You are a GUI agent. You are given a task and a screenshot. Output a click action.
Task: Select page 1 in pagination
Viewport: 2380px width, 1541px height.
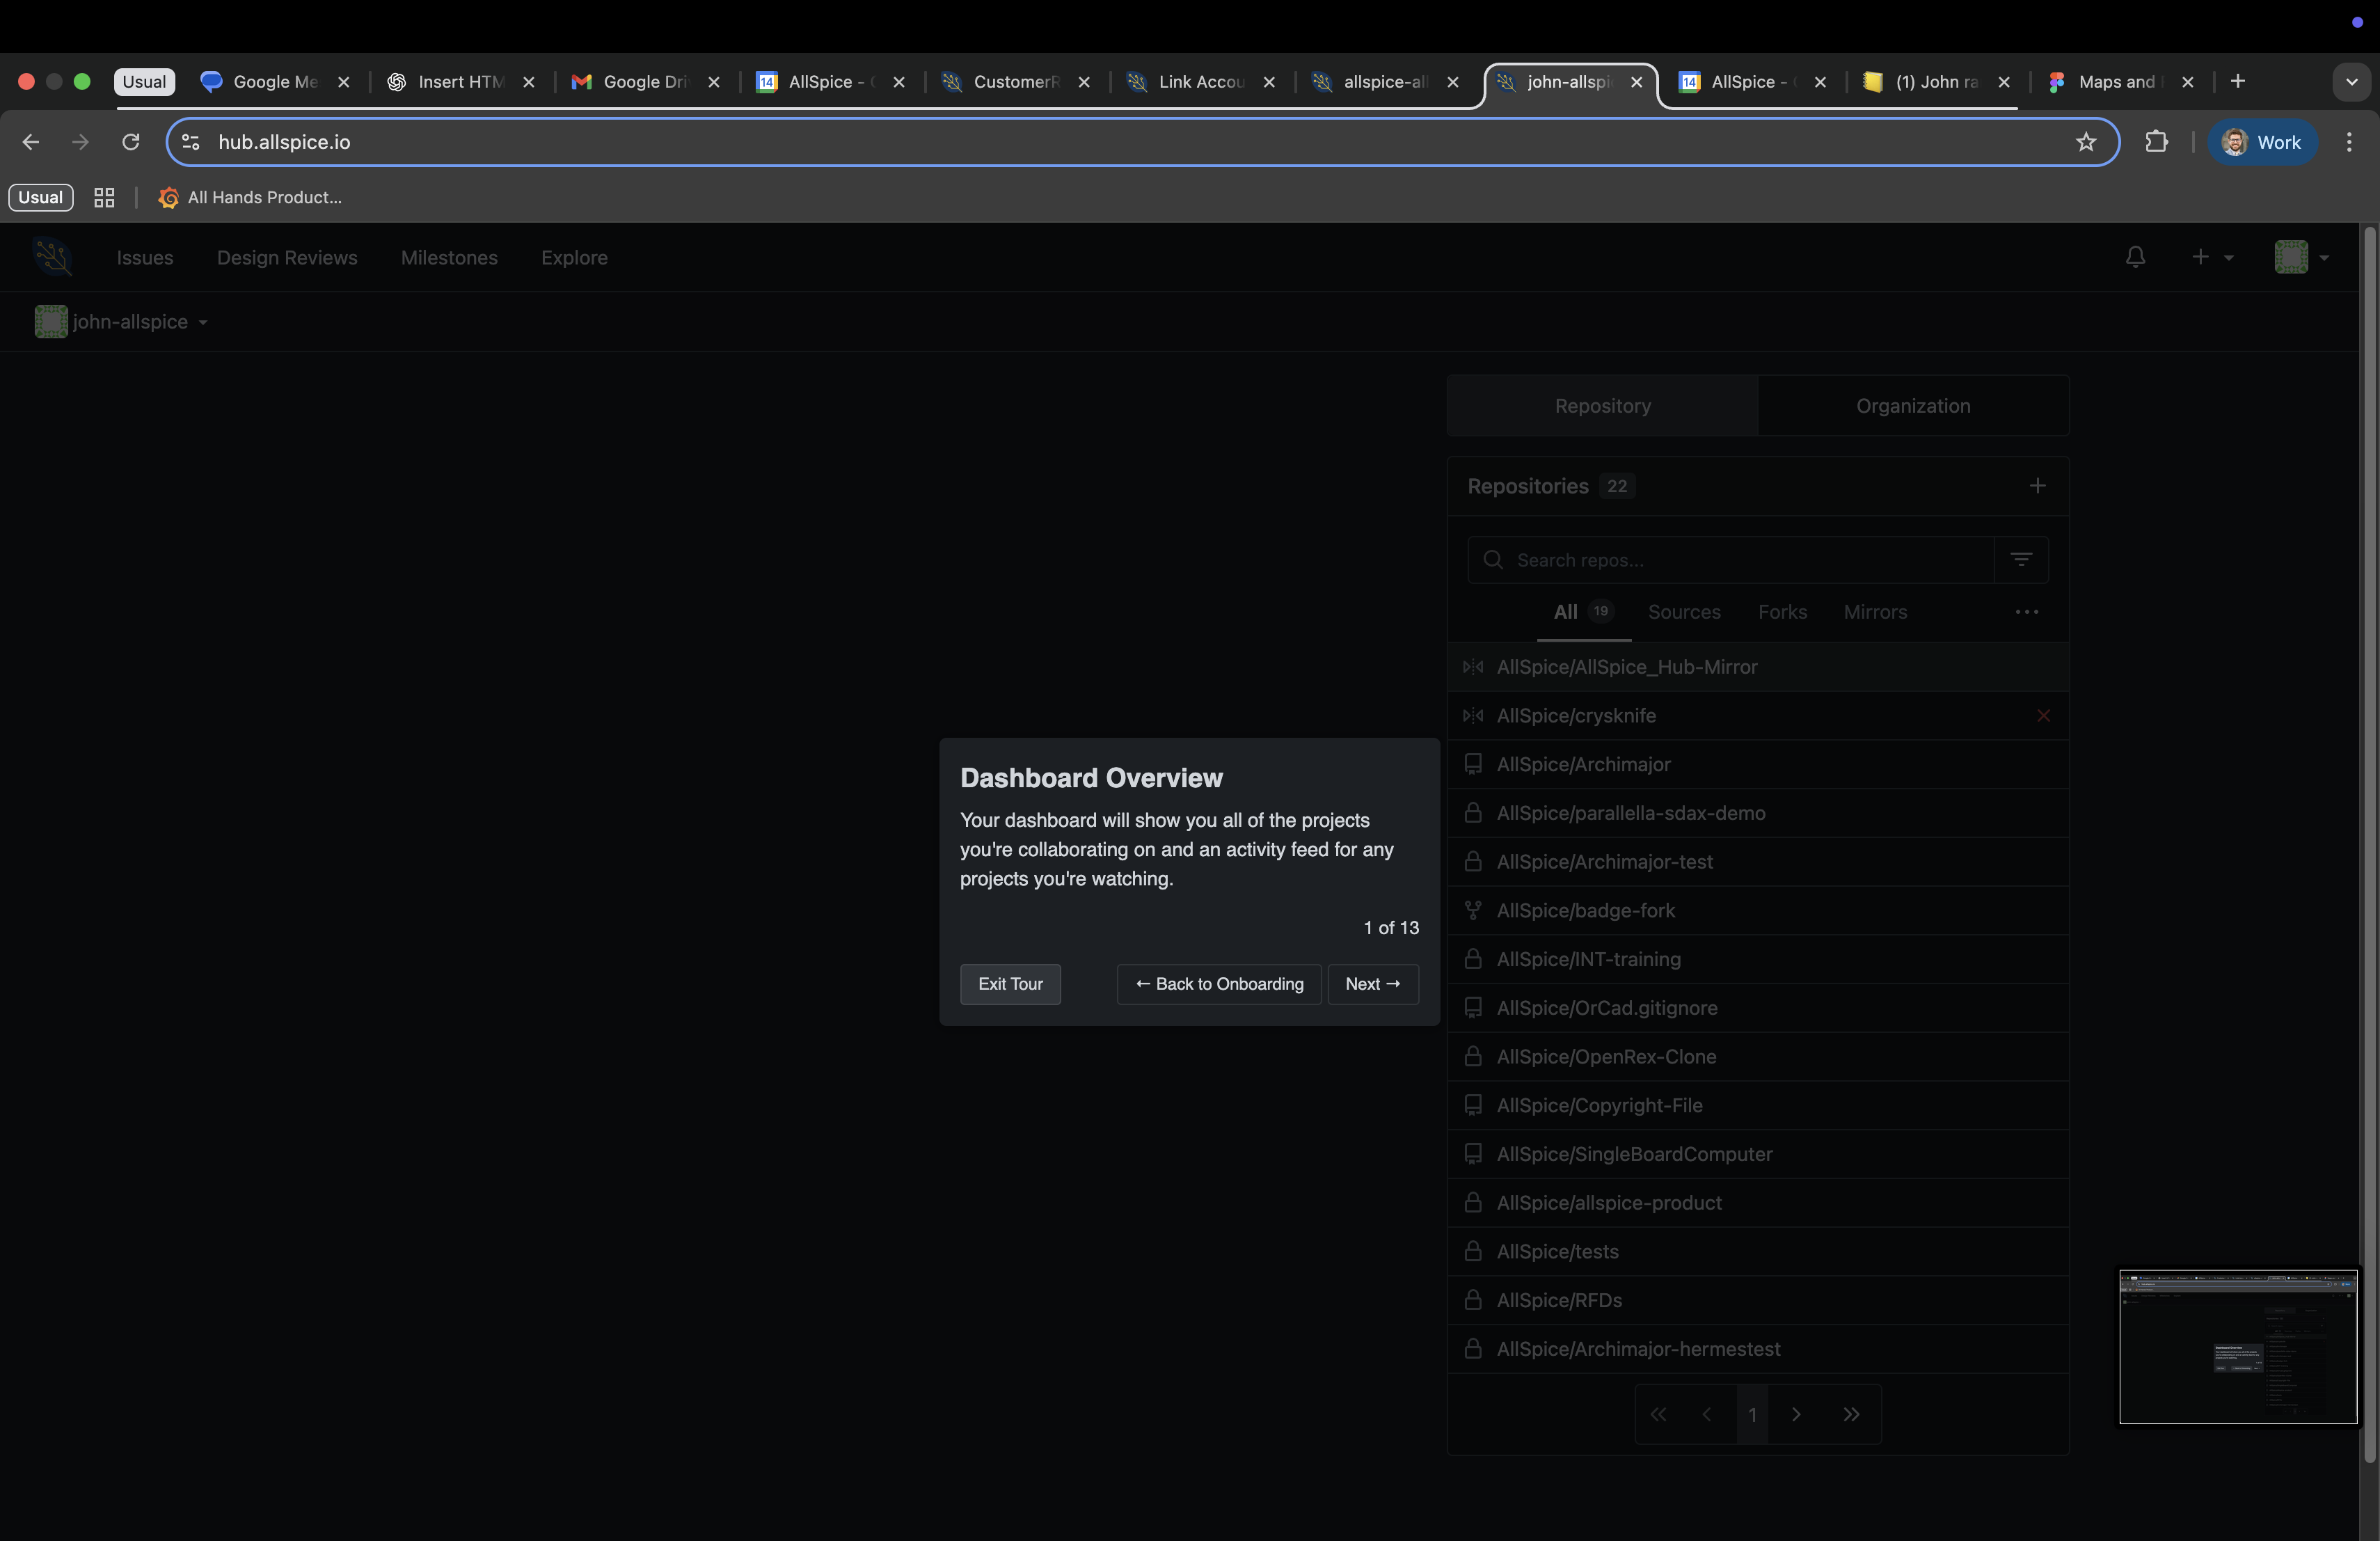tap(1752, 1414)
